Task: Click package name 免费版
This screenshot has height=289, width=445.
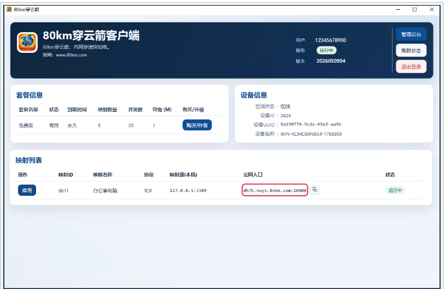Action: click(26, 125)
